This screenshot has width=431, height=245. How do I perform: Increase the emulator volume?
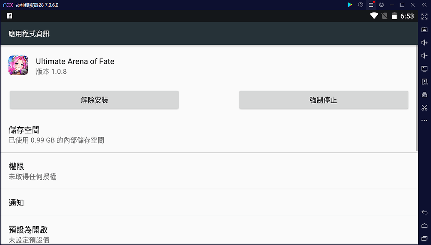coord(424,42)
